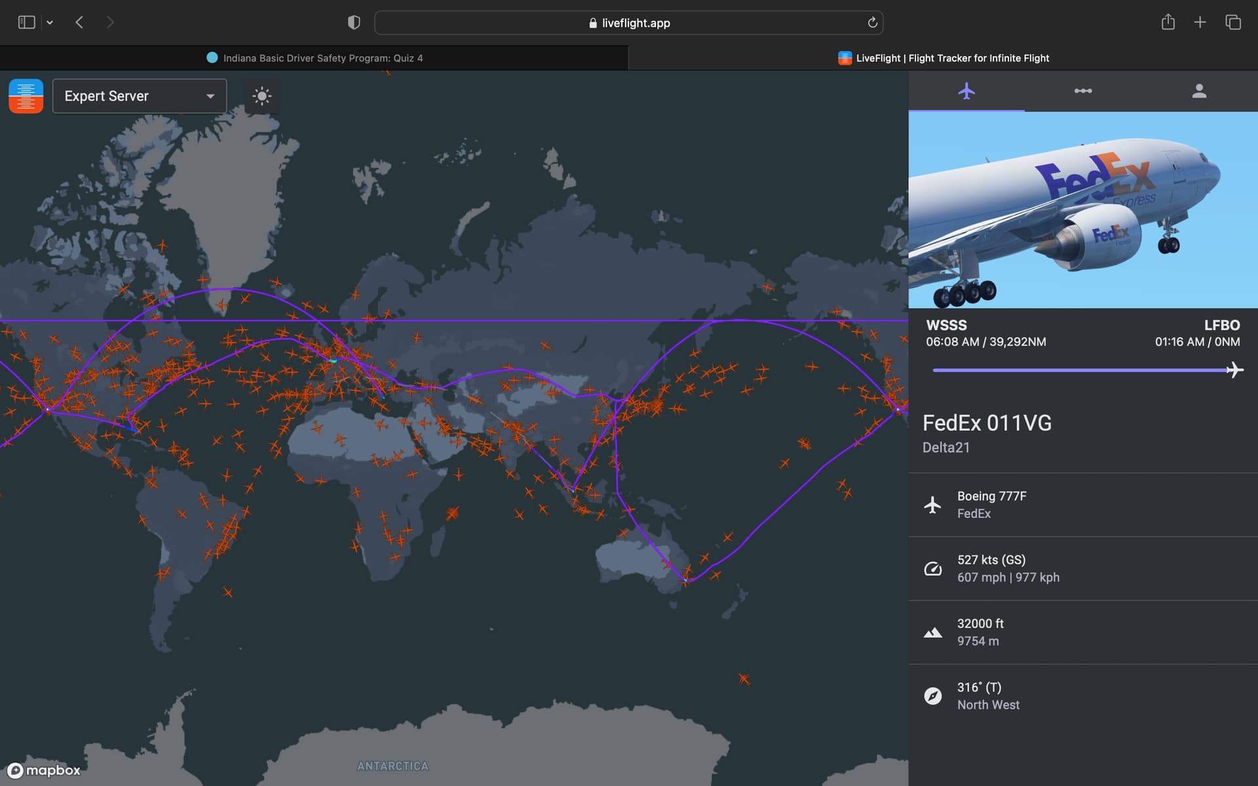This screenshot has height=786, width=1258.
Task: Select the airplane flight info tab
Action: pos(966,91)
